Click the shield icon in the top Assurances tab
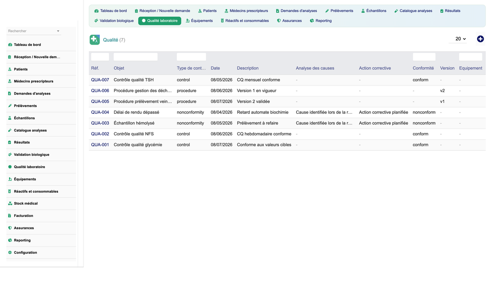The image size is (491, 304). 279,20
